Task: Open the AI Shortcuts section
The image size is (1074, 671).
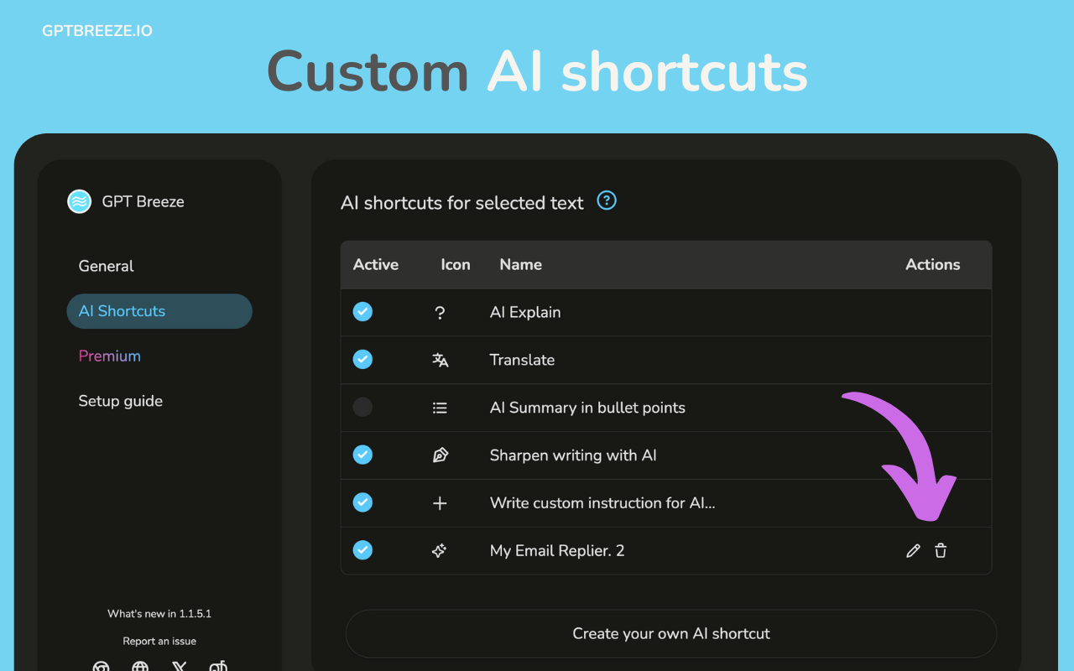Action: [x=122, y=310]
